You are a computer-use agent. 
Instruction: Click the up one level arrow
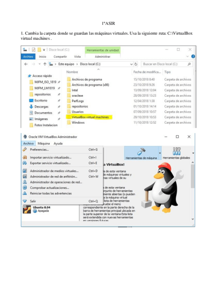click(x=45, y=64)
